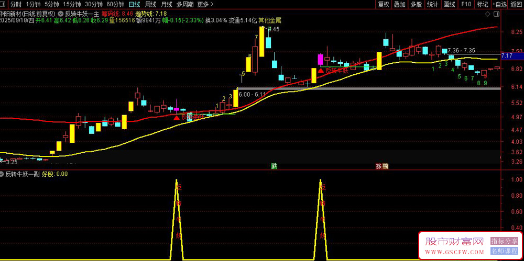The image size is (524, 261).
Task: Click the 筹码线: 8.46 readout
Action: tap(117, 14)
